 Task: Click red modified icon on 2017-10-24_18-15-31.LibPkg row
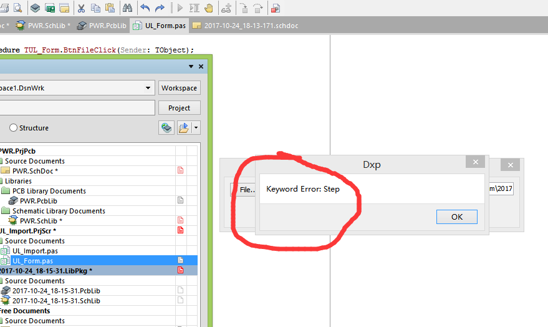[x=180, y=270]
